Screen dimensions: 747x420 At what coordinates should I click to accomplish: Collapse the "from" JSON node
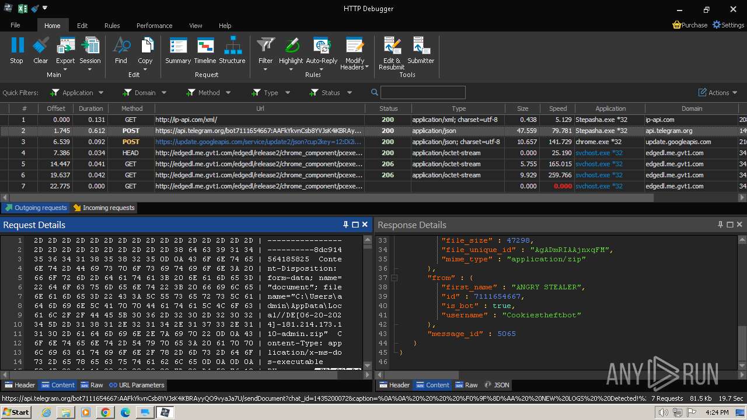(x=394, y=278)
